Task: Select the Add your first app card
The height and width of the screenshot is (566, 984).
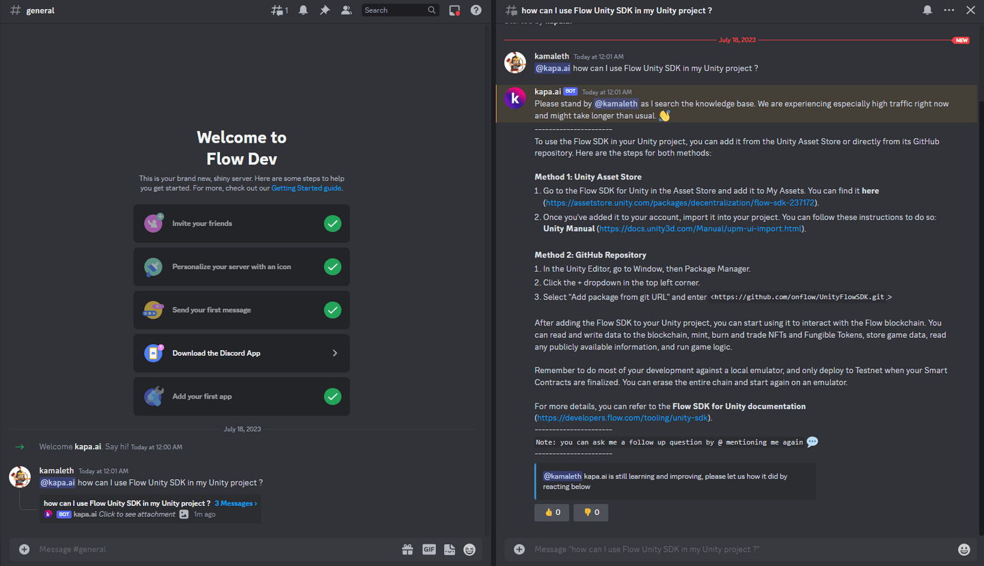Action: [x=241, y=397]
